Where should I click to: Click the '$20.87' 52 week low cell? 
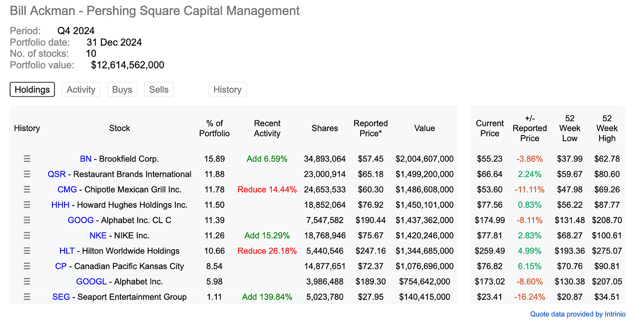pos(570,297)
